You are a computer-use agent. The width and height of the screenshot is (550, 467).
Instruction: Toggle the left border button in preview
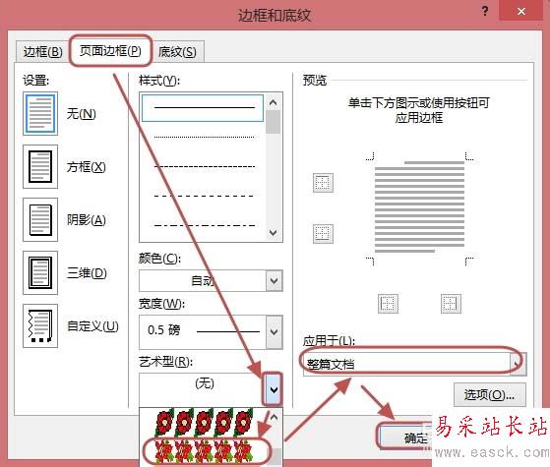click(388, 304)
